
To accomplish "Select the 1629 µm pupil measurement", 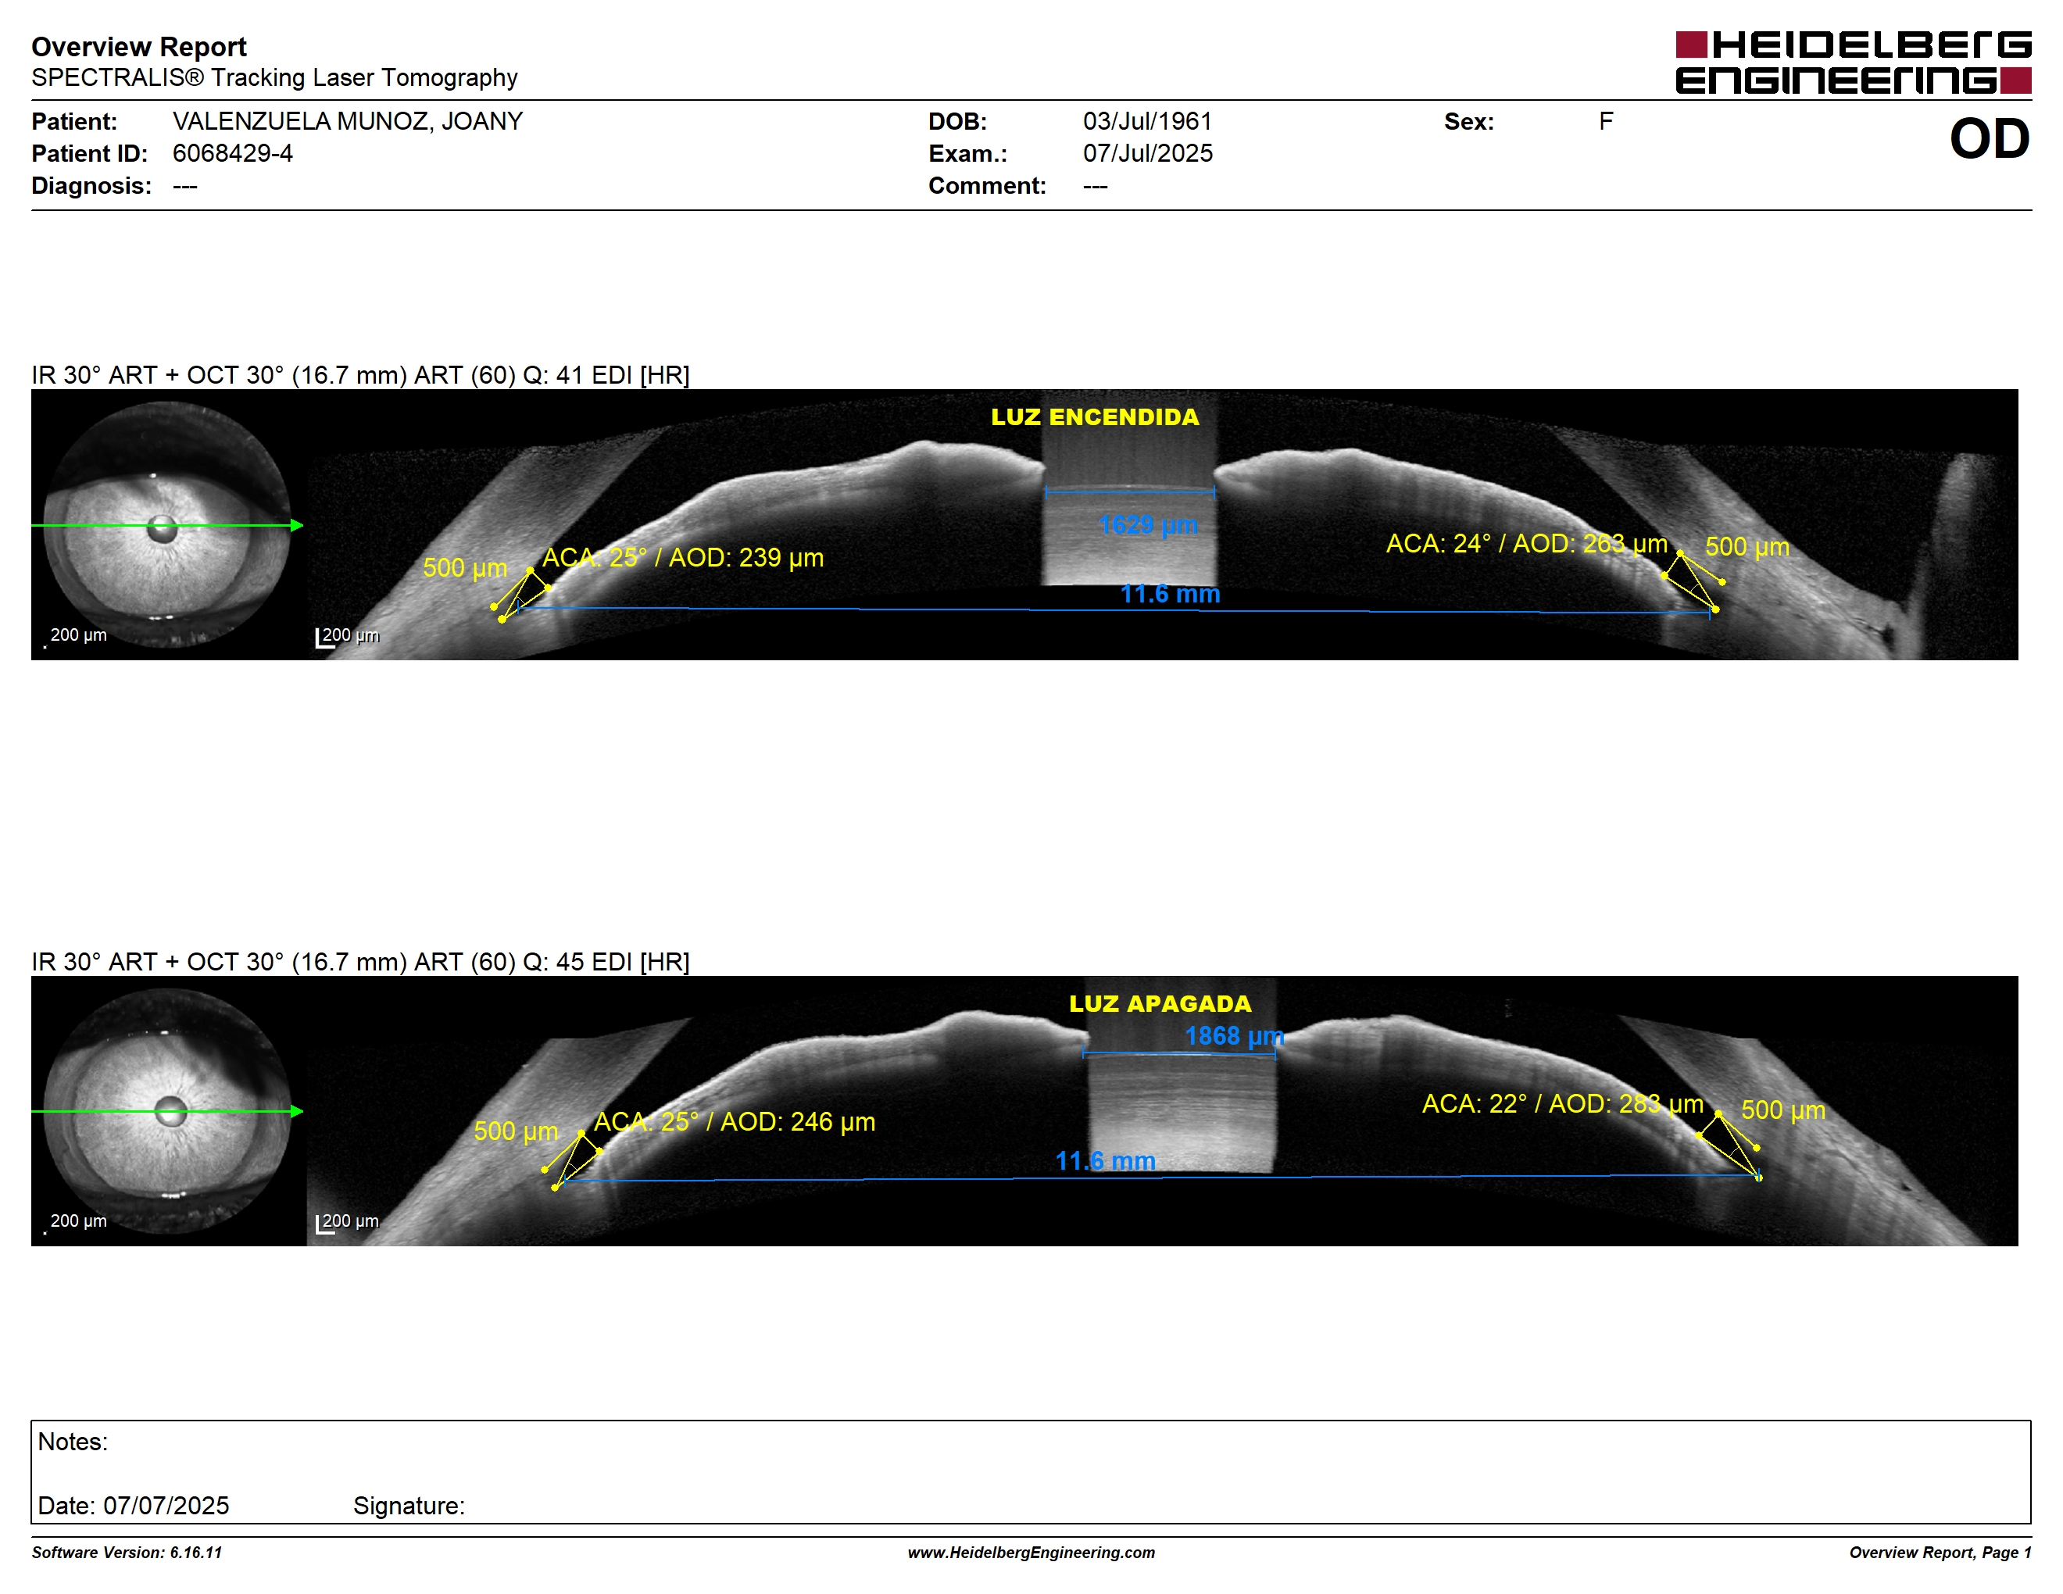I will [x=1148, y=524].
